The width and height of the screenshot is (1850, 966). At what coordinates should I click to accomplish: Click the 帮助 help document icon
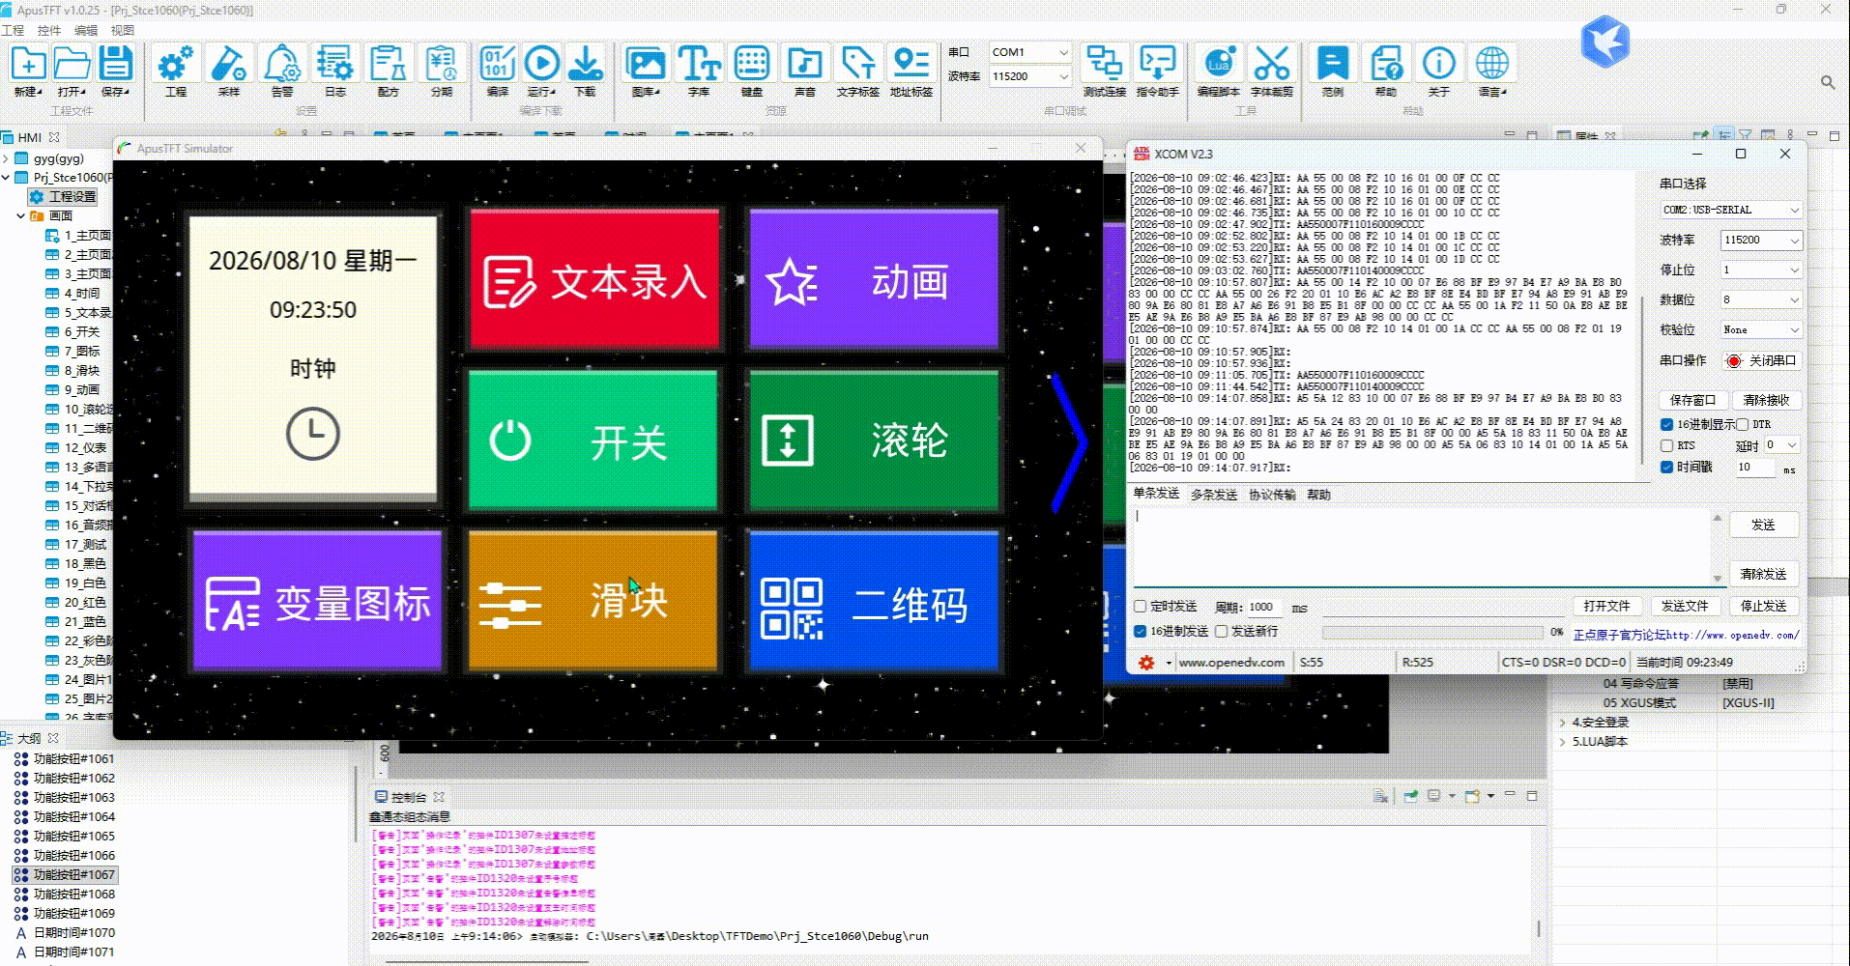[x=1386, y=64]
